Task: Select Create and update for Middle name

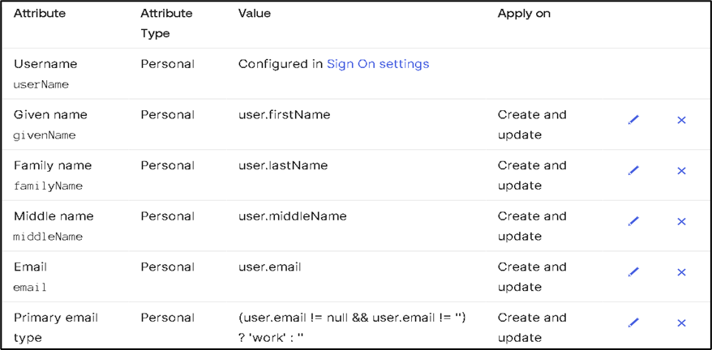Action: tap(532, 227)
